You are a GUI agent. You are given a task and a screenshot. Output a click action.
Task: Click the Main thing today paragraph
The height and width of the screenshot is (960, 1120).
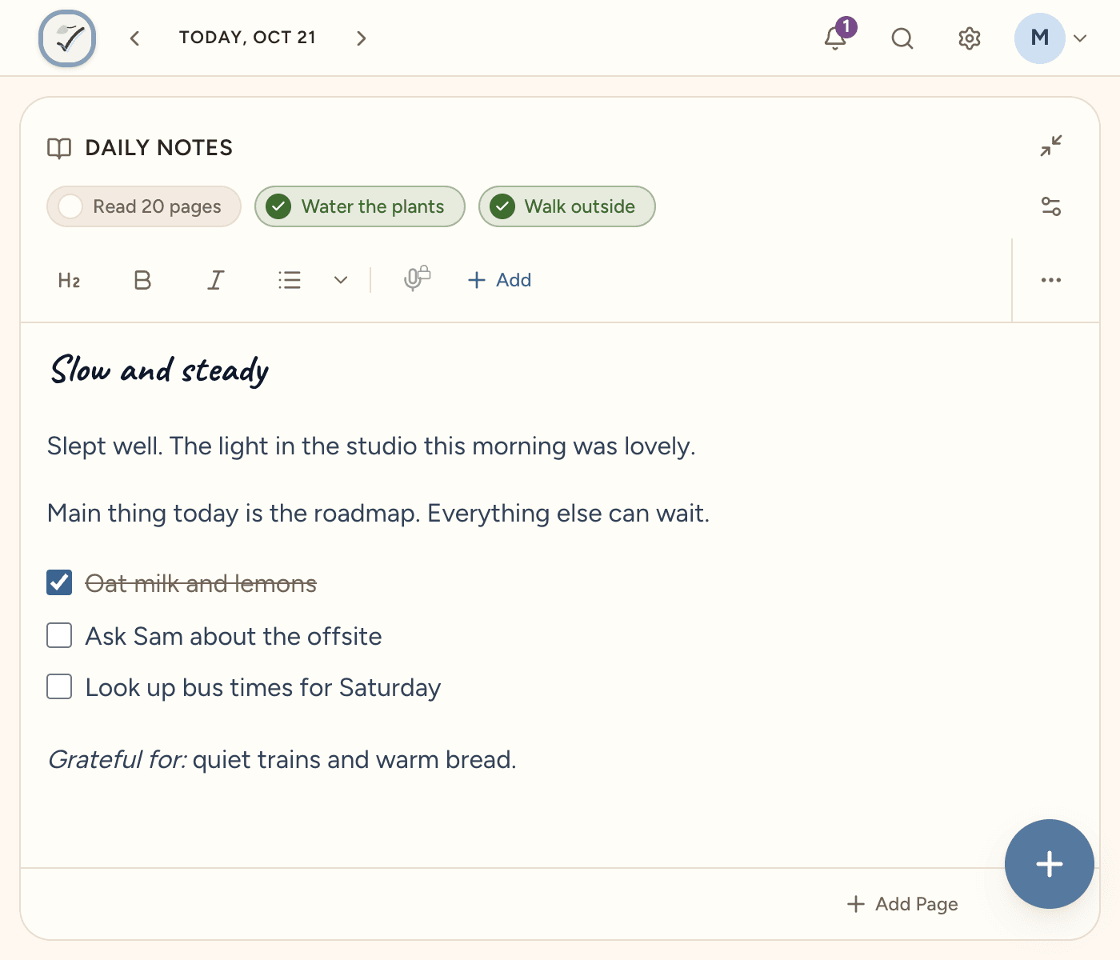(378, 513)
